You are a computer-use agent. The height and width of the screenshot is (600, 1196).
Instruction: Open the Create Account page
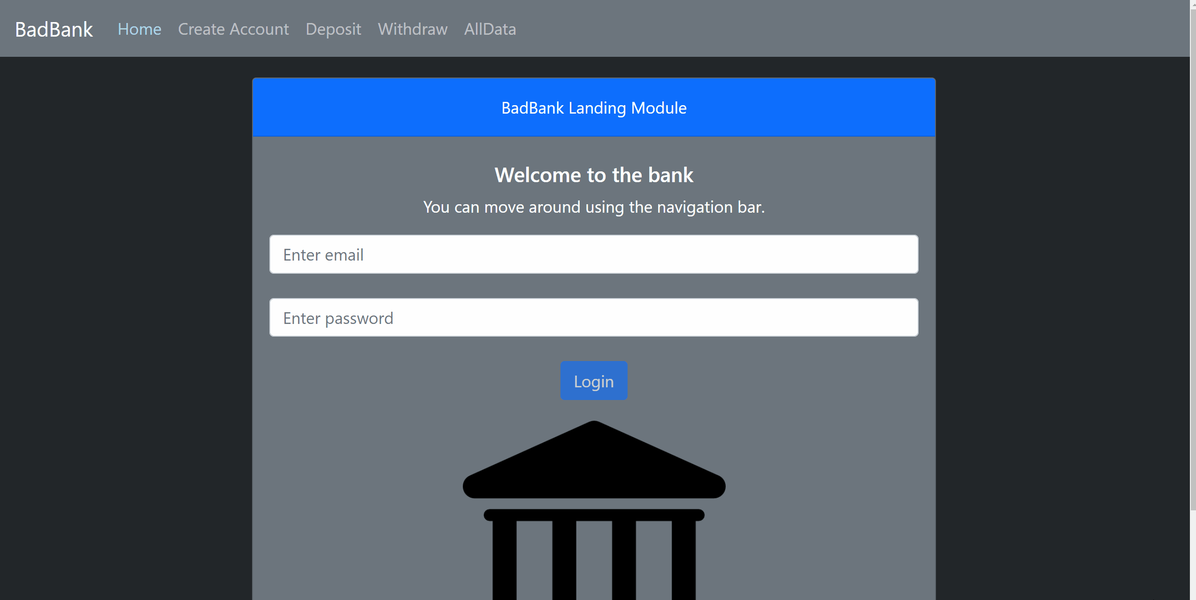[x=233, y=29]
